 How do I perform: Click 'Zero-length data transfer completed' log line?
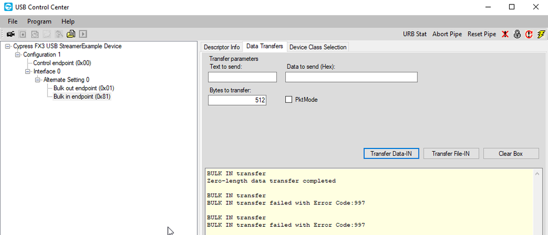[271, 181]
